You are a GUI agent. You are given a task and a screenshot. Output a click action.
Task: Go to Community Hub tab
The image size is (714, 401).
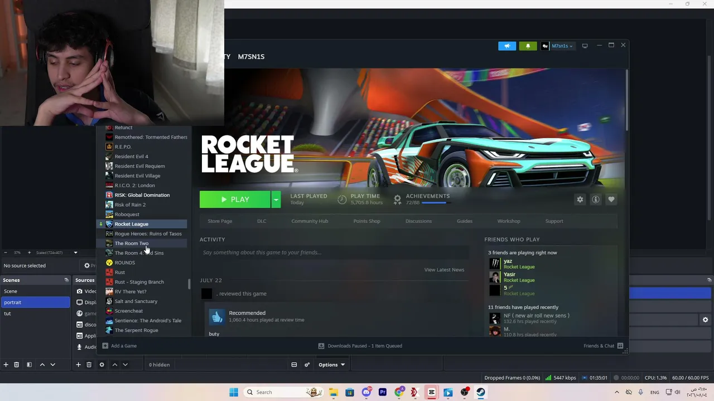310,221
